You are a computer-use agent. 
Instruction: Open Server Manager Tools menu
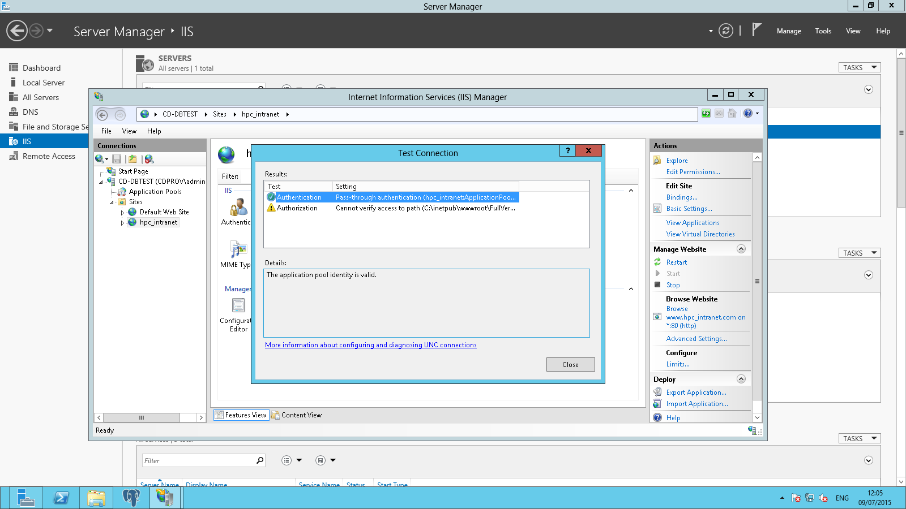point(823,31)
